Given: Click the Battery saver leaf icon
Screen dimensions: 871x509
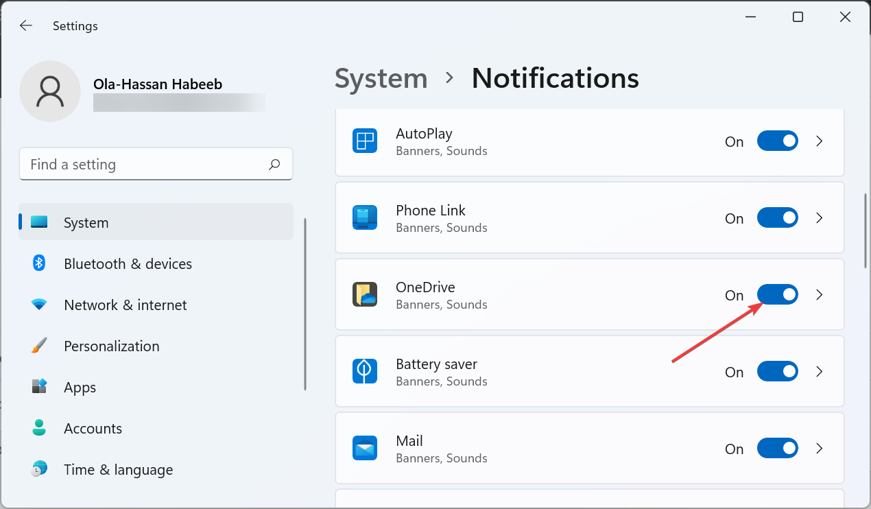Looking at the screenshot, I should pyautogui.click(x=365, y=372).
